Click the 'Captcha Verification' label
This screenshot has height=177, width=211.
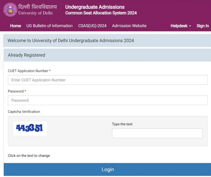pyautogui.click(x=24, y=111)
